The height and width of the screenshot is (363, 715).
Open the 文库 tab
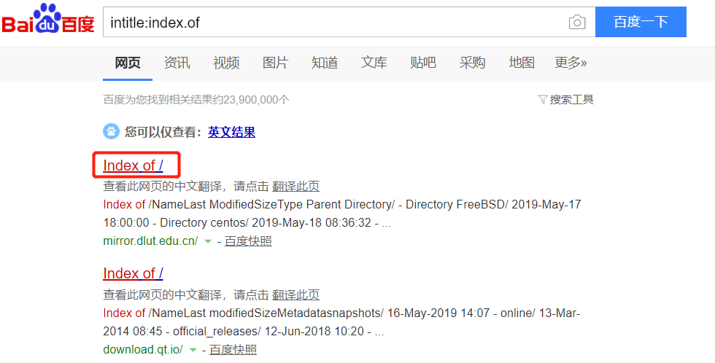(374, 63)
